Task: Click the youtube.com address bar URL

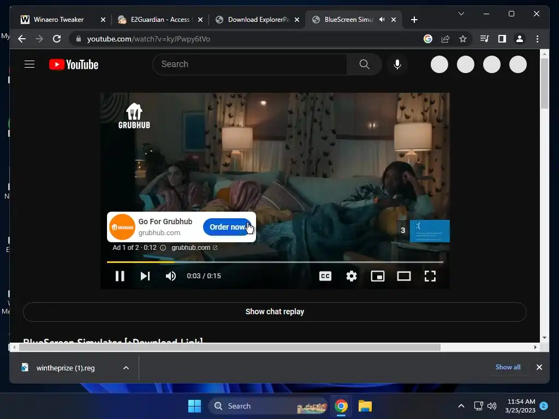Action: [148, 39]
